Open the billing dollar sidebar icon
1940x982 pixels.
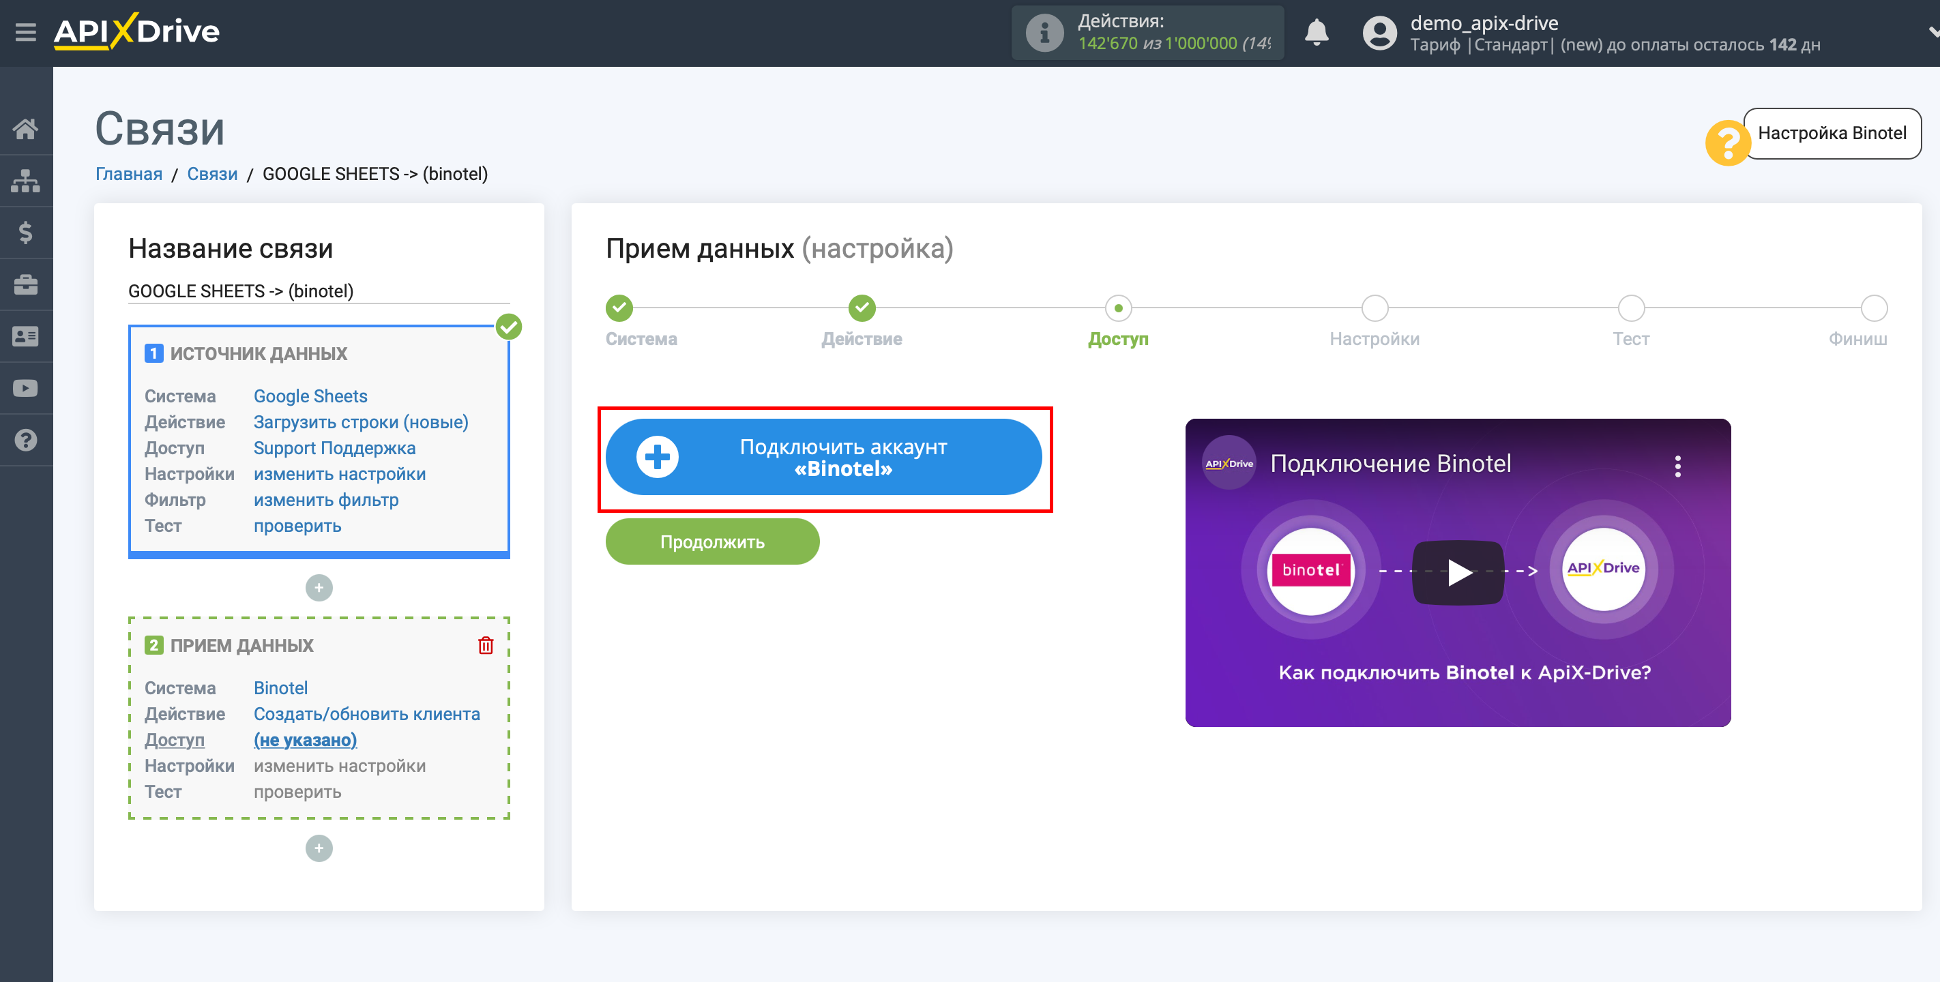point(26,233)
